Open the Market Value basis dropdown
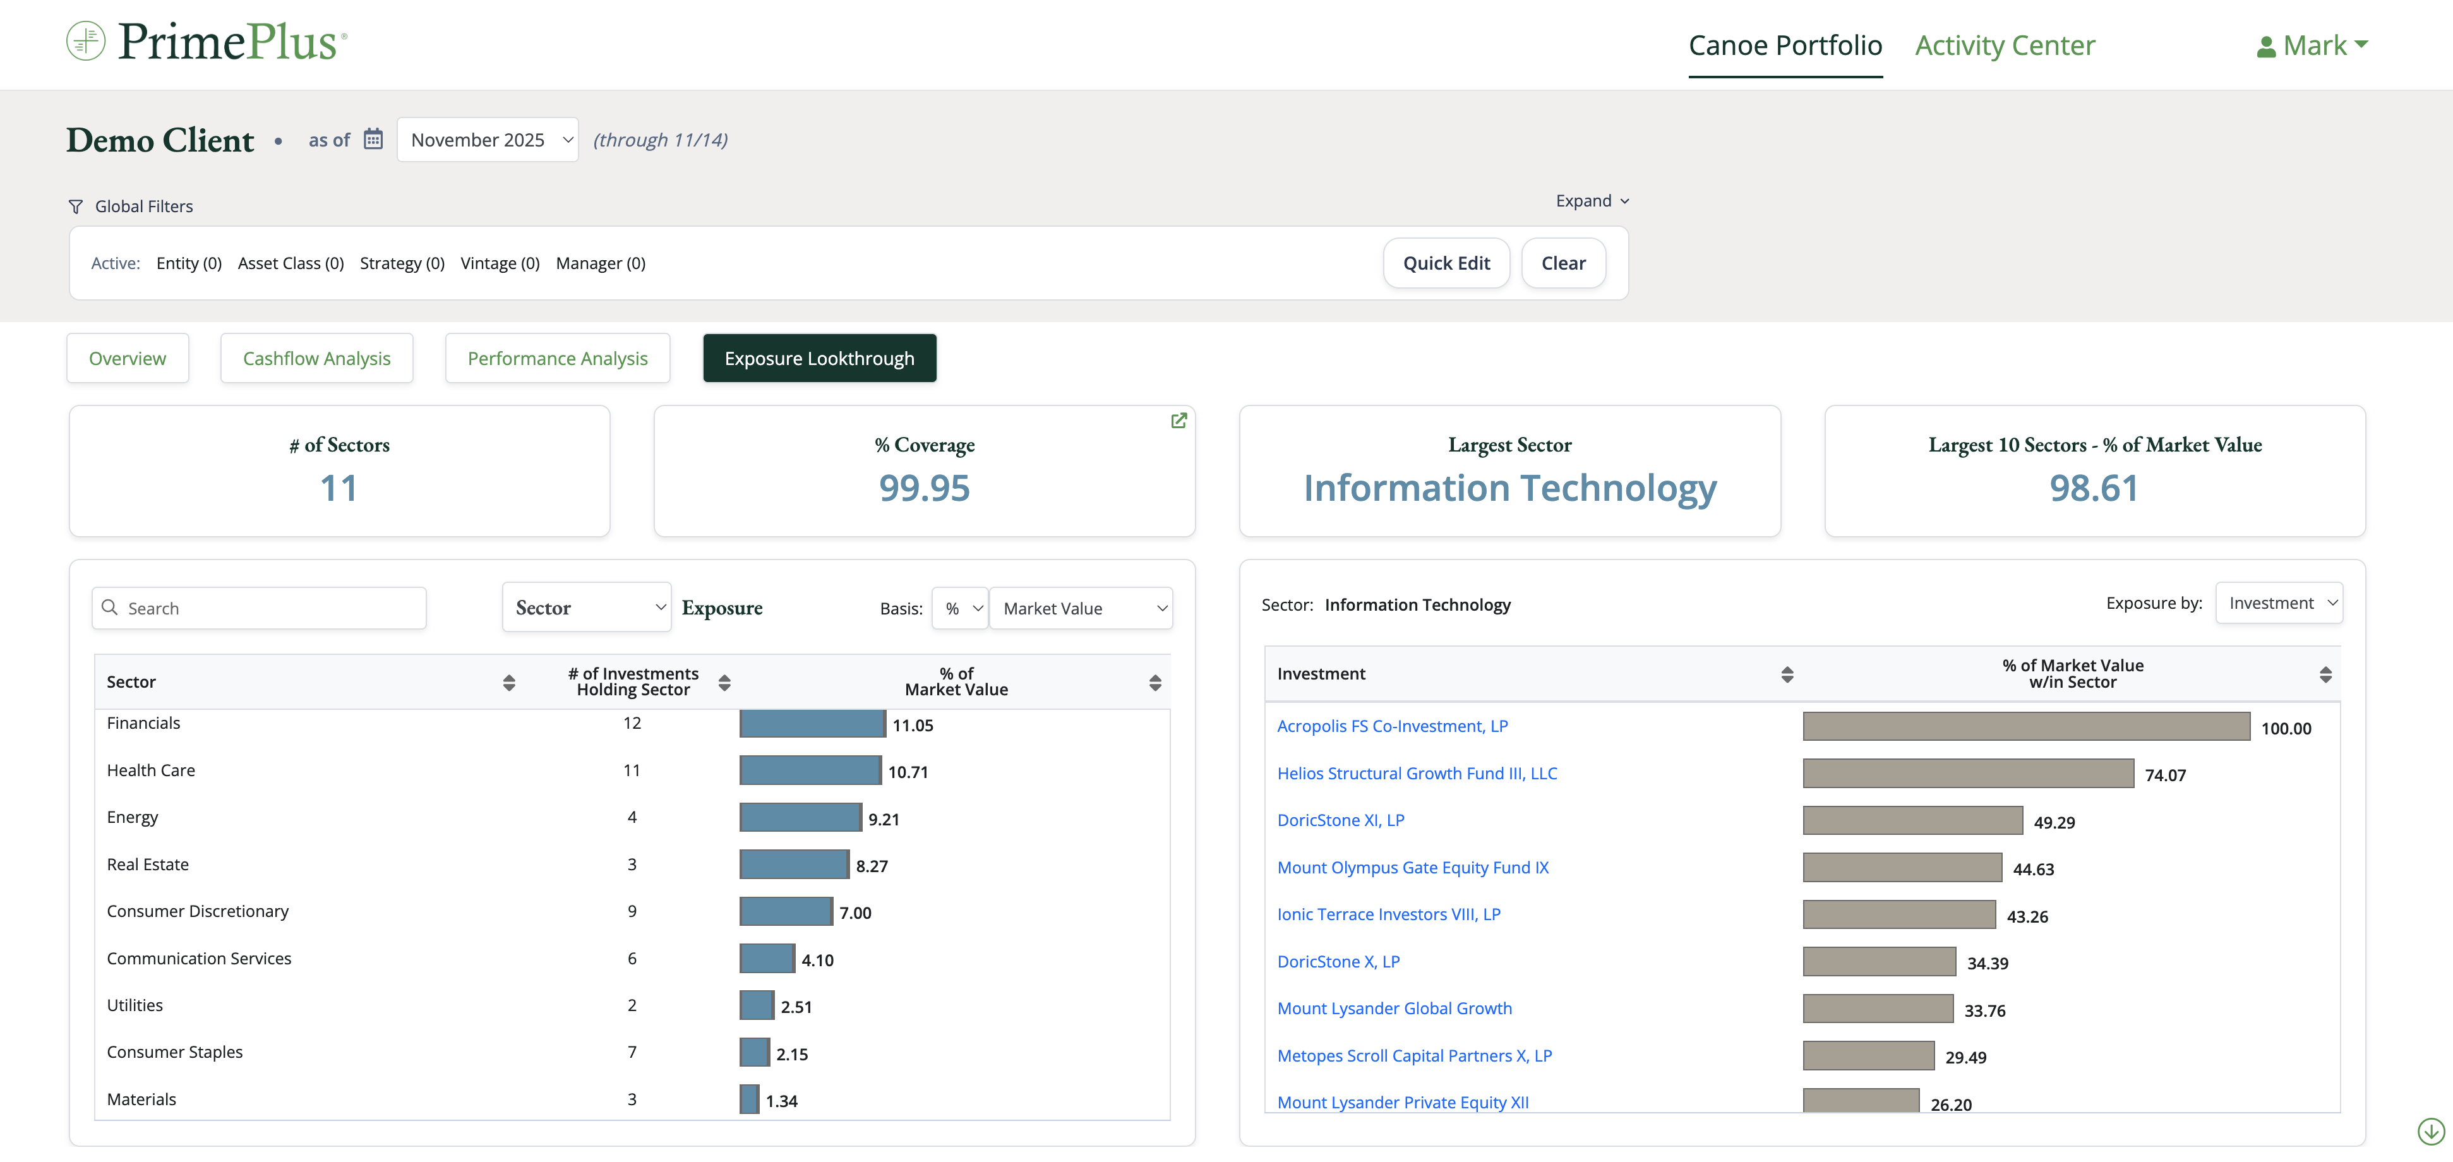 [1081, 609]
